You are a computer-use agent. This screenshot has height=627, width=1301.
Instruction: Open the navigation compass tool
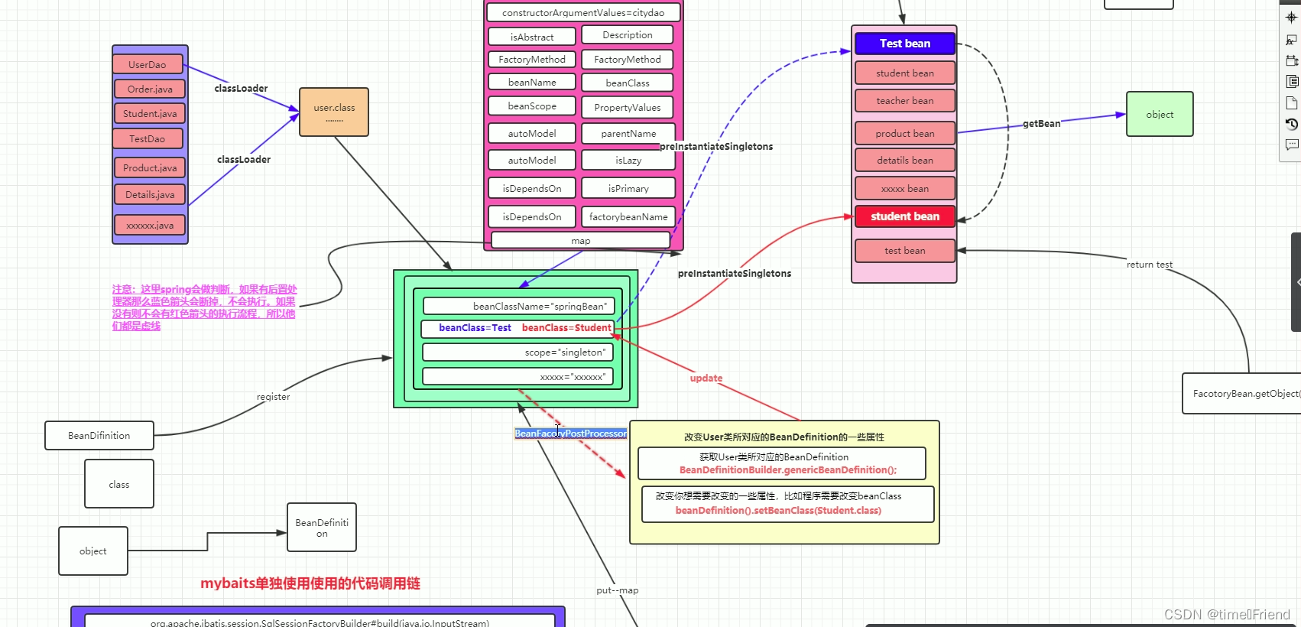coord(1291,17)
